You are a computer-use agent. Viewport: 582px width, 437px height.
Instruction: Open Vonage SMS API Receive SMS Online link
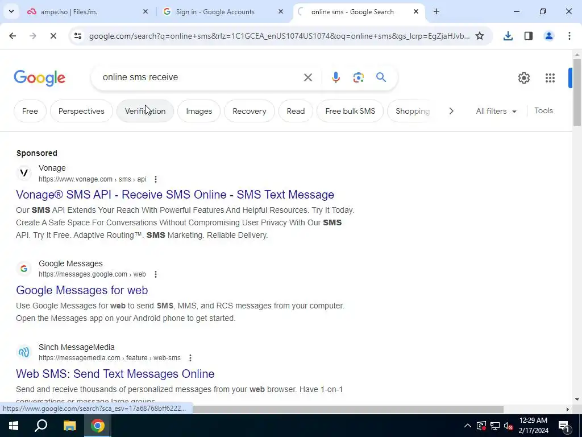(175, 195)
